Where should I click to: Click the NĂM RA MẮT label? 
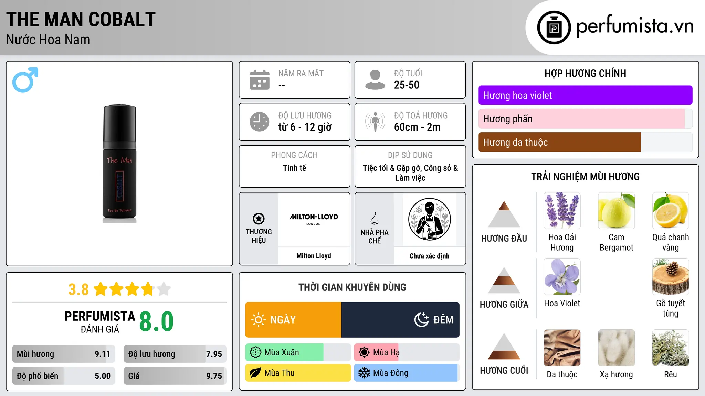tap(301, 73)
